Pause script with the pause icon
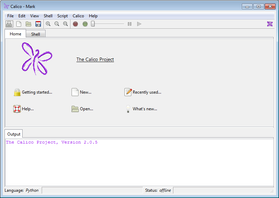 130,24
